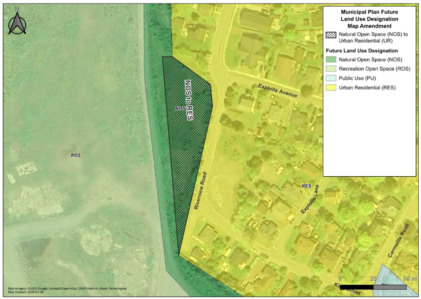
Task: Select the 'Exploits Avenue' street label
Action: pyautogui.click(x=277, y=90)
